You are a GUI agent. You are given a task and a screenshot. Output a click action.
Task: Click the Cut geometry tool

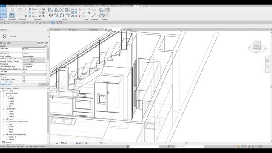coord(32,13)
